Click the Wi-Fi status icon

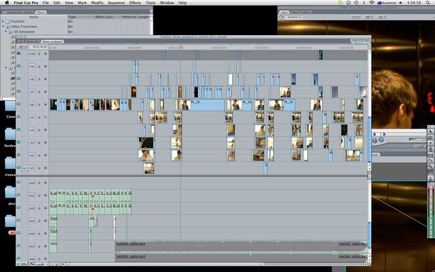pyautogui.click(x=372, y=3)
